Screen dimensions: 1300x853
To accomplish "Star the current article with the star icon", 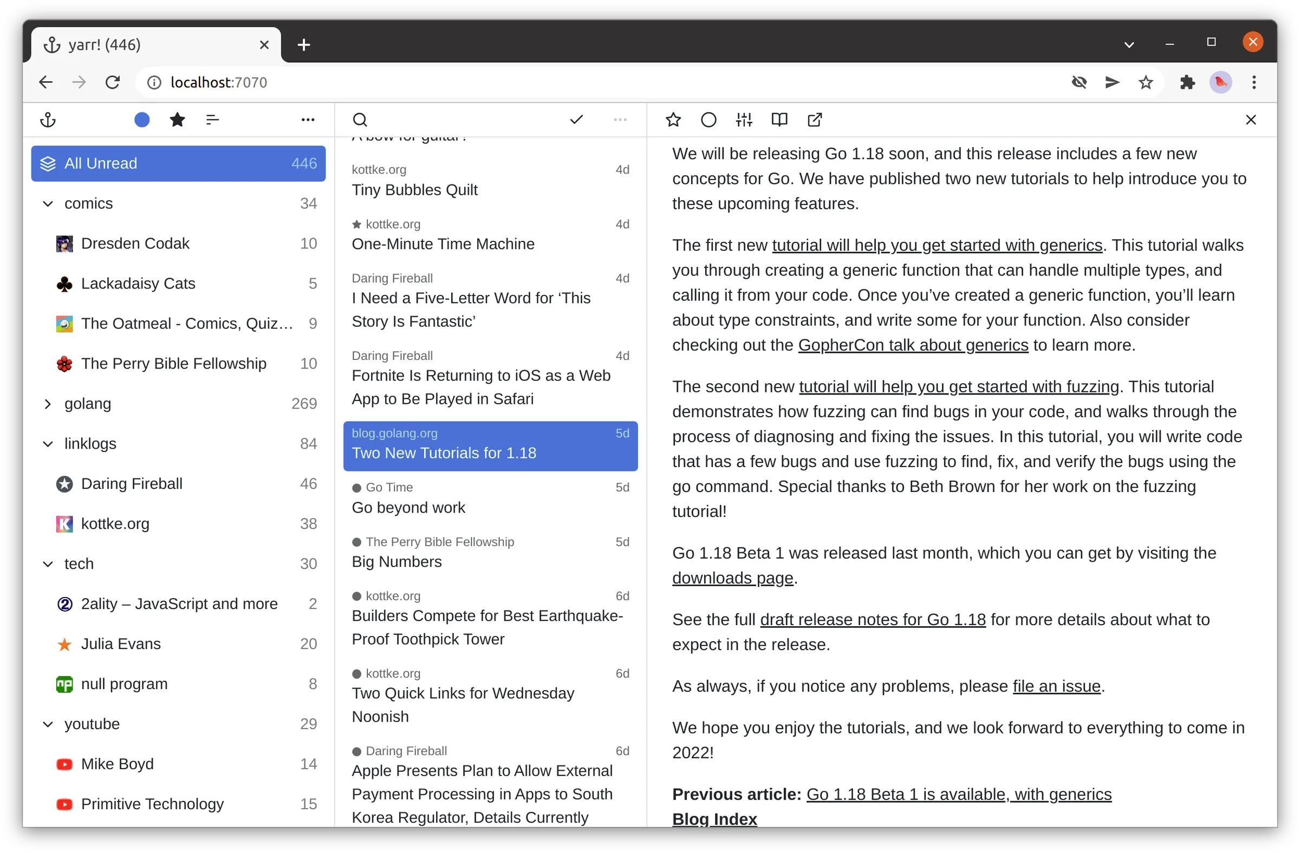I will (x=673, y=120).
